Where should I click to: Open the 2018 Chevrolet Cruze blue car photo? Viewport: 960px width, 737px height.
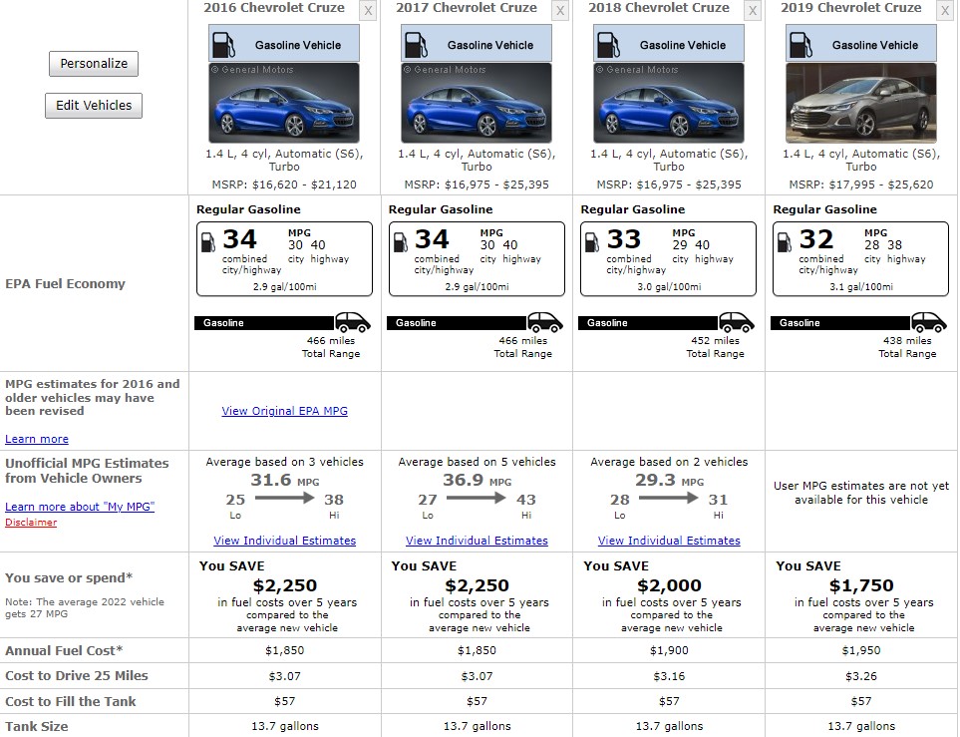[x=669, y=103]
